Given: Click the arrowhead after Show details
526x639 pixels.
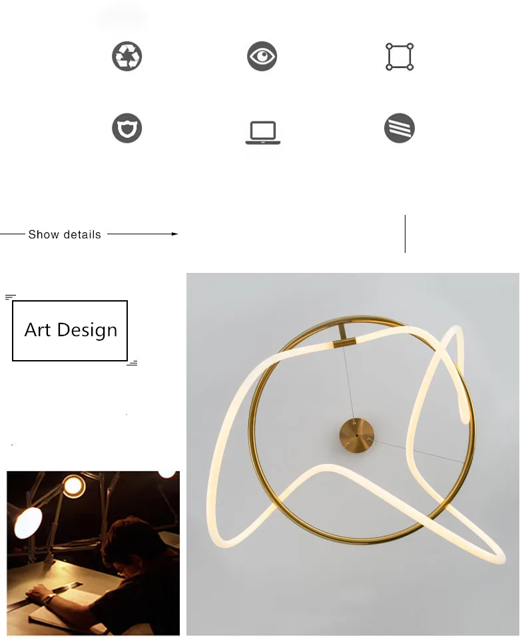Looking at the screenshot, I should 175,234.
